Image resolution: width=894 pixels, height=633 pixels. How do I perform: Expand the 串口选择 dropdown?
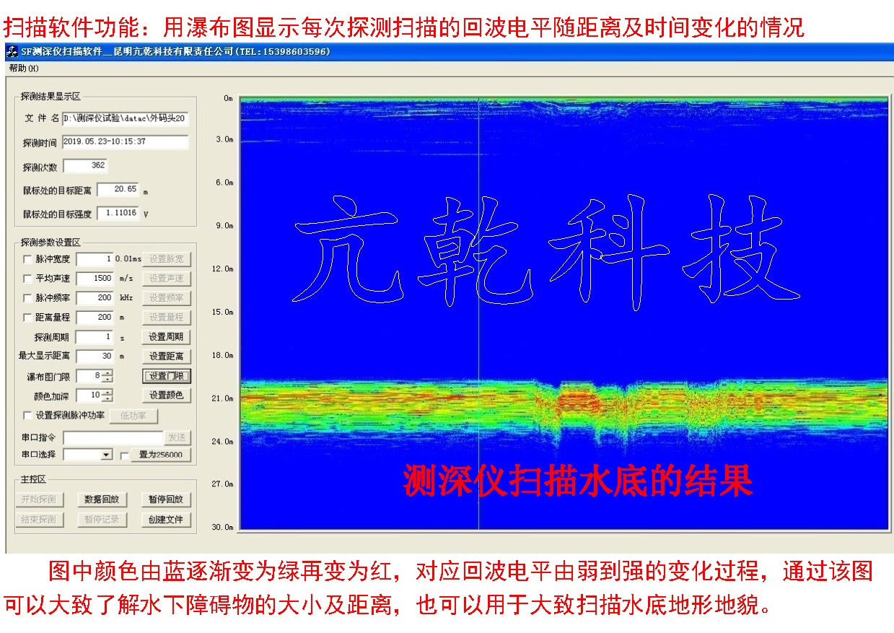pyautogui.click(x=107, y=455)
